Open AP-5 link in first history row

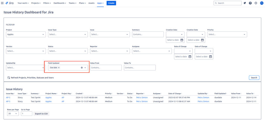(8, 98)
